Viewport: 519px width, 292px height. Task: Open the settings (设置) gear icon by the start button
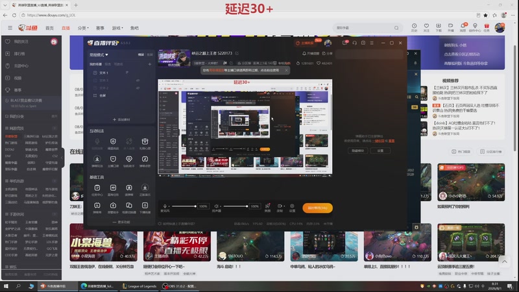pyautogui.click(x=292, y=206)
